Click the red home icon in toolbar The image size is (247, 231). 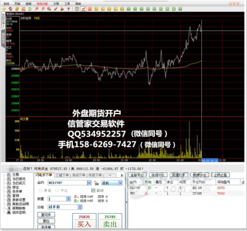[10, 9]
